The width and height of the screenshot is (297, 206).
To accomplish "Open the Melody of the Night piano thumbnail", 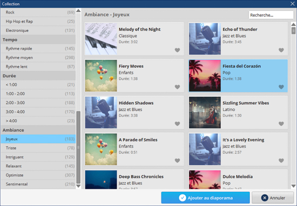I will [101, 39].
